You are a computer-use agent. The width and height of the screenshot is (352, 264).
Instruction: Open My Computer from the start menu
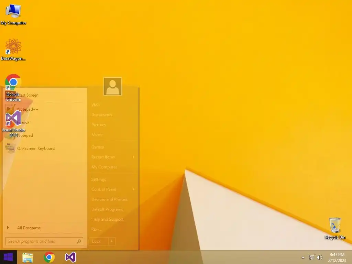113,167
